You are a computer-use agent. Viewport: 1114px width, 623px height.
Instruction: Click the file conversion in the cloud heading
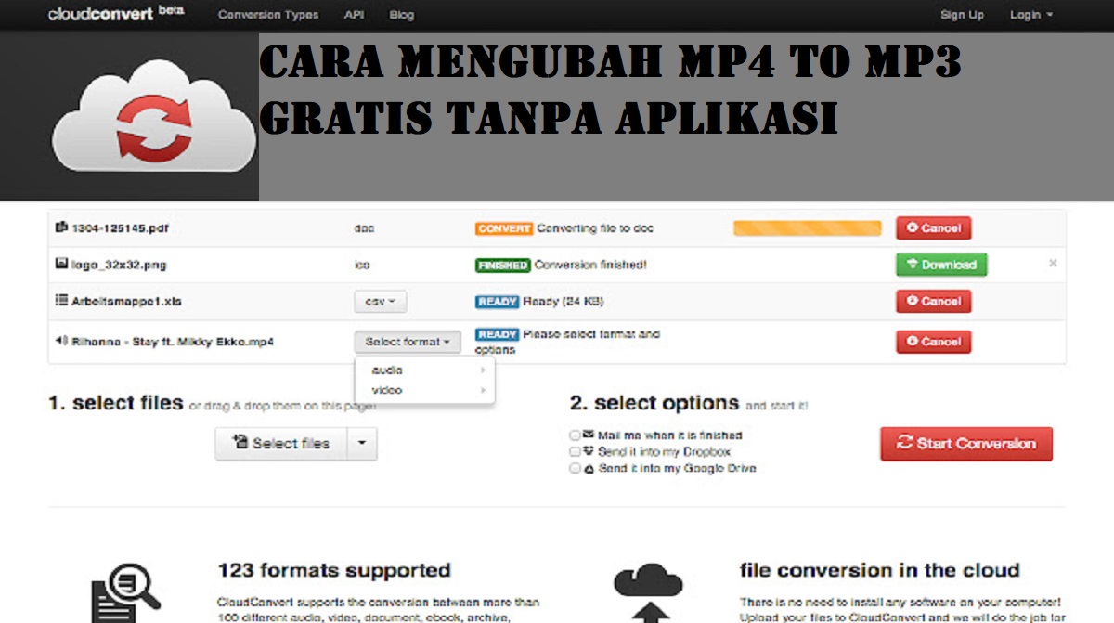coord(879,570)
